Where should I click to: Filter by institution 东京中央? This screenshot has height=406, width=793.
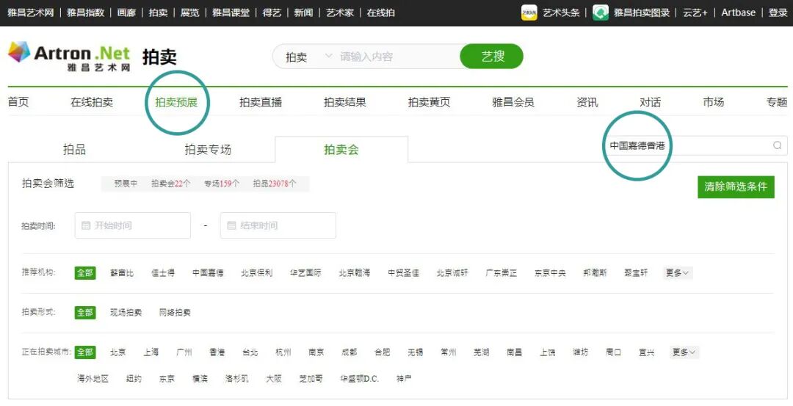550,272
